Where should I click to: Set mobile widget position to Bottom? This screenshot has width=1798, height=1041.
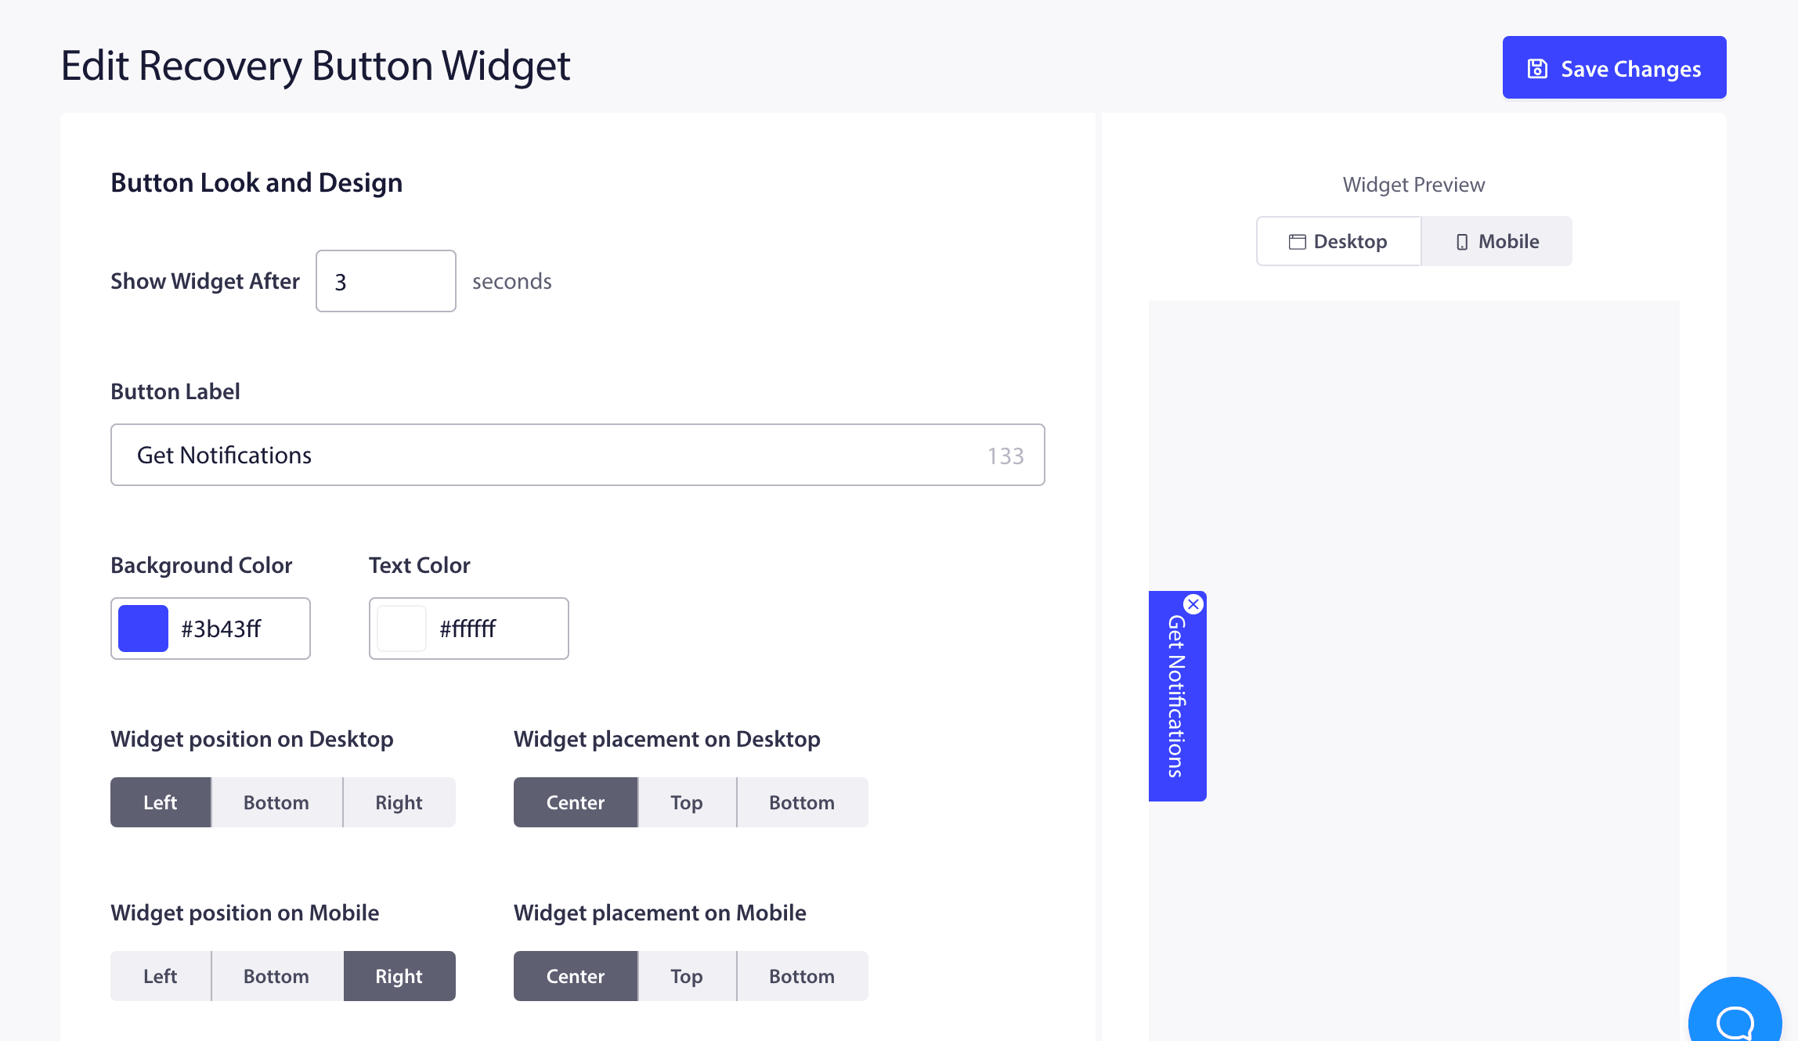coord(276,976)
